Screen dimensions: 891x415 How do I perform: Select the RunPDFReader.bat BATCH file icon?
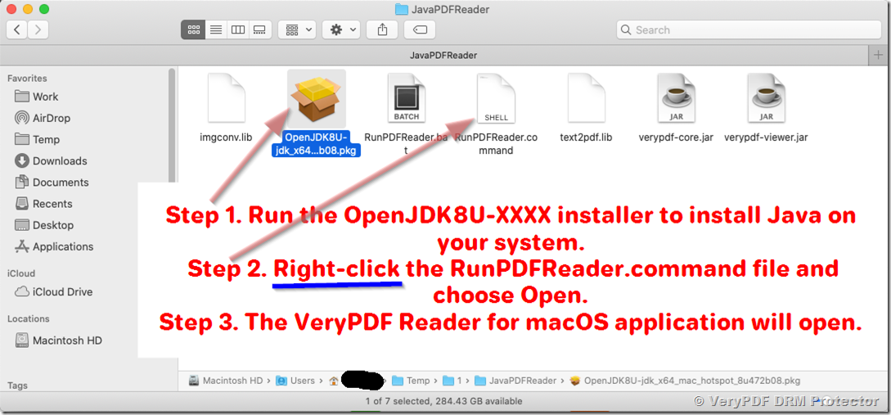(x=407, y=98)
